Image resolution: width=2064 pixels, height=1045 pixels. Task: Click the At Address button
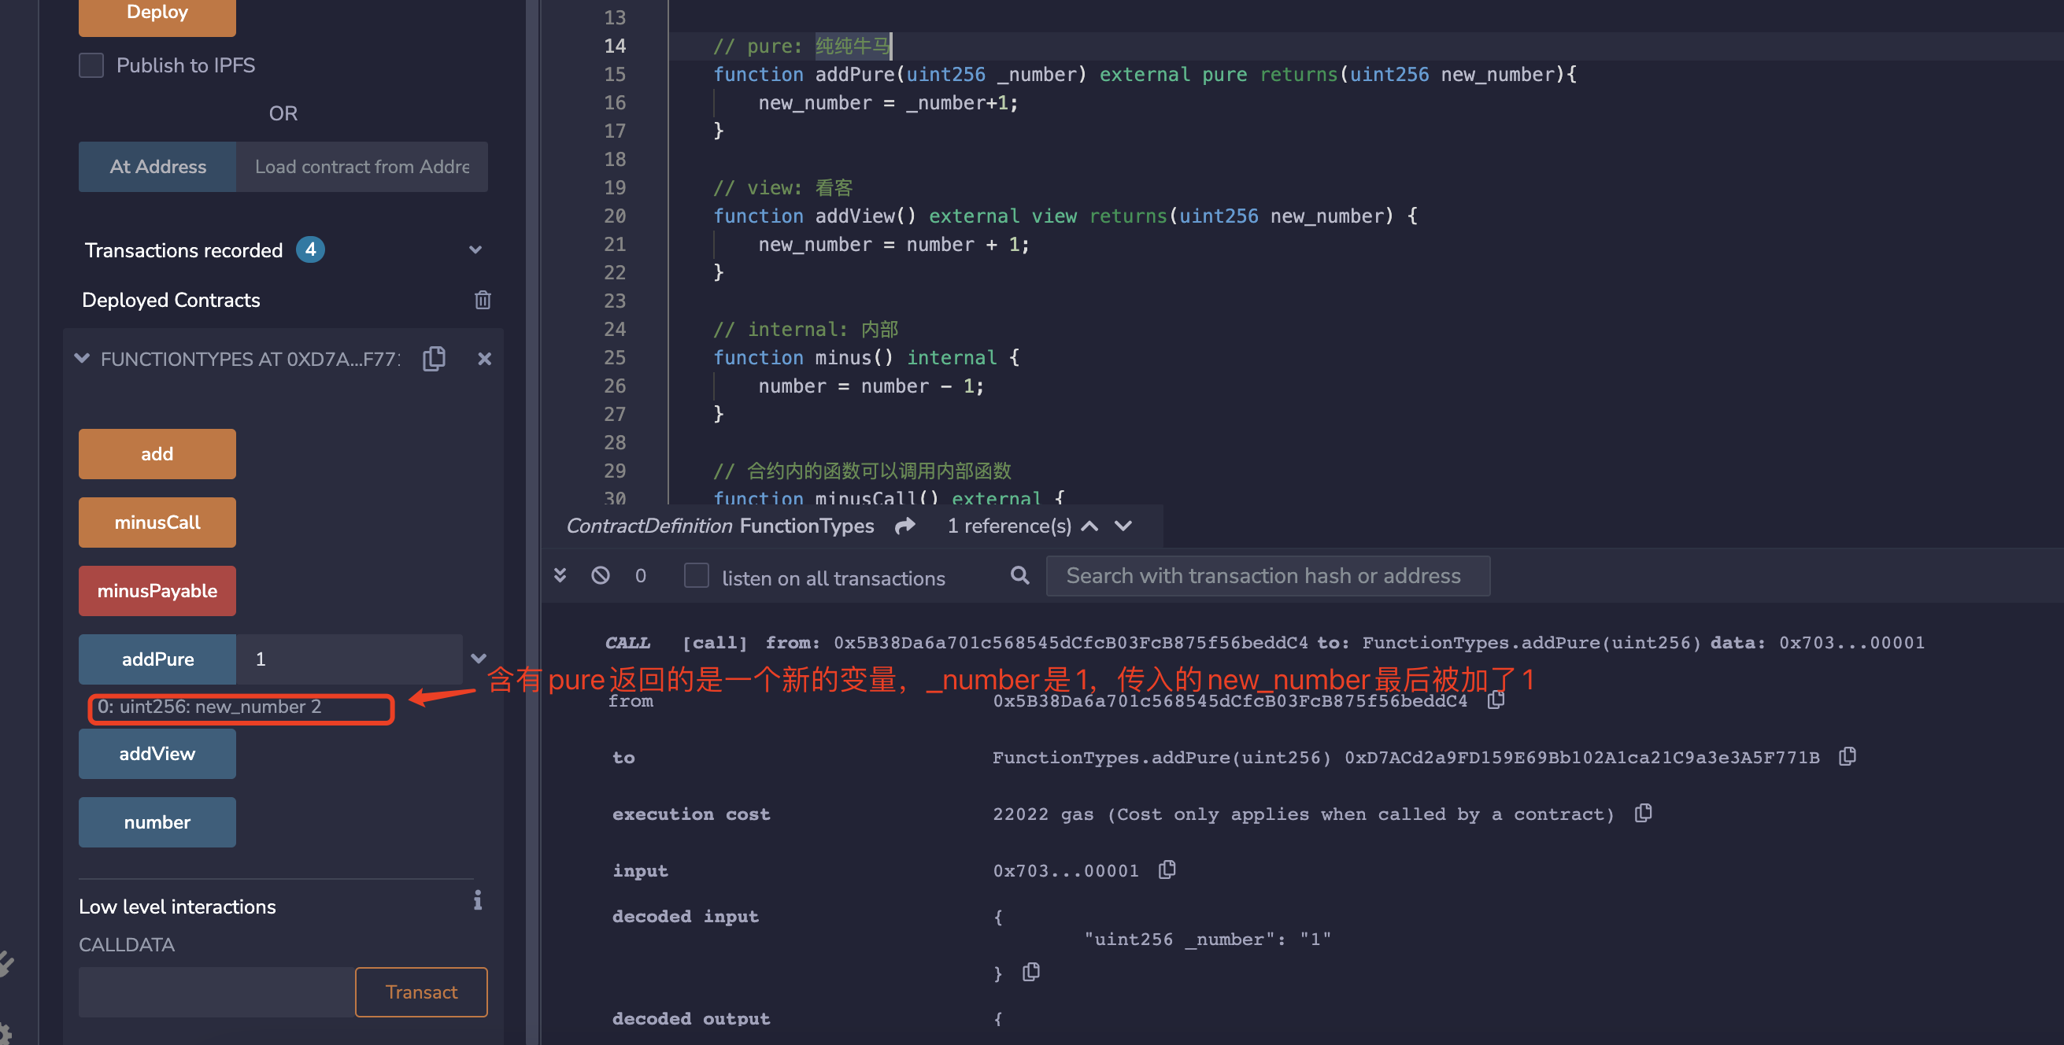(x=157, y=167)
